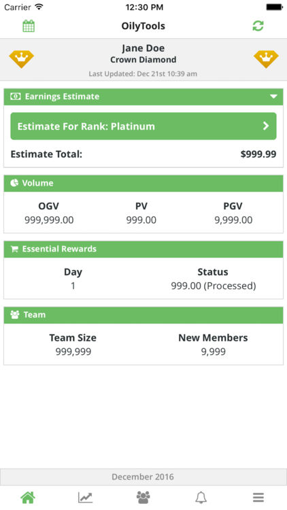The image size is (287, 510).
Task: Tap the right crown diamond badge
Action: click(x=266, y=59)
